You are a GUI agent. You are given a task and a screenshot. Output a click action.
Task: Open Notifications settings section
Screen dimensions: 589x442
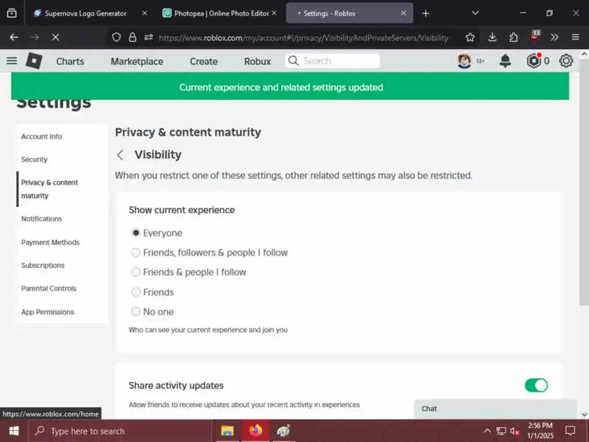click(41, 219)
